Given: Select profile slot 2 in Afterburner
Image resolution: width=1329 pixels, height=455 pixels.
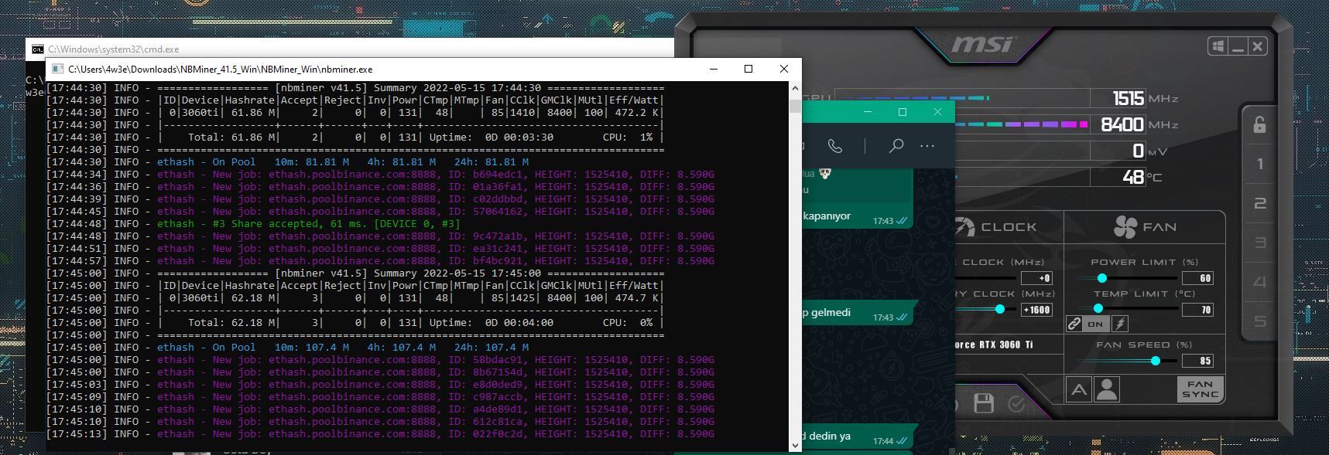Looking at the screenshot, I should coord(1260,203).
